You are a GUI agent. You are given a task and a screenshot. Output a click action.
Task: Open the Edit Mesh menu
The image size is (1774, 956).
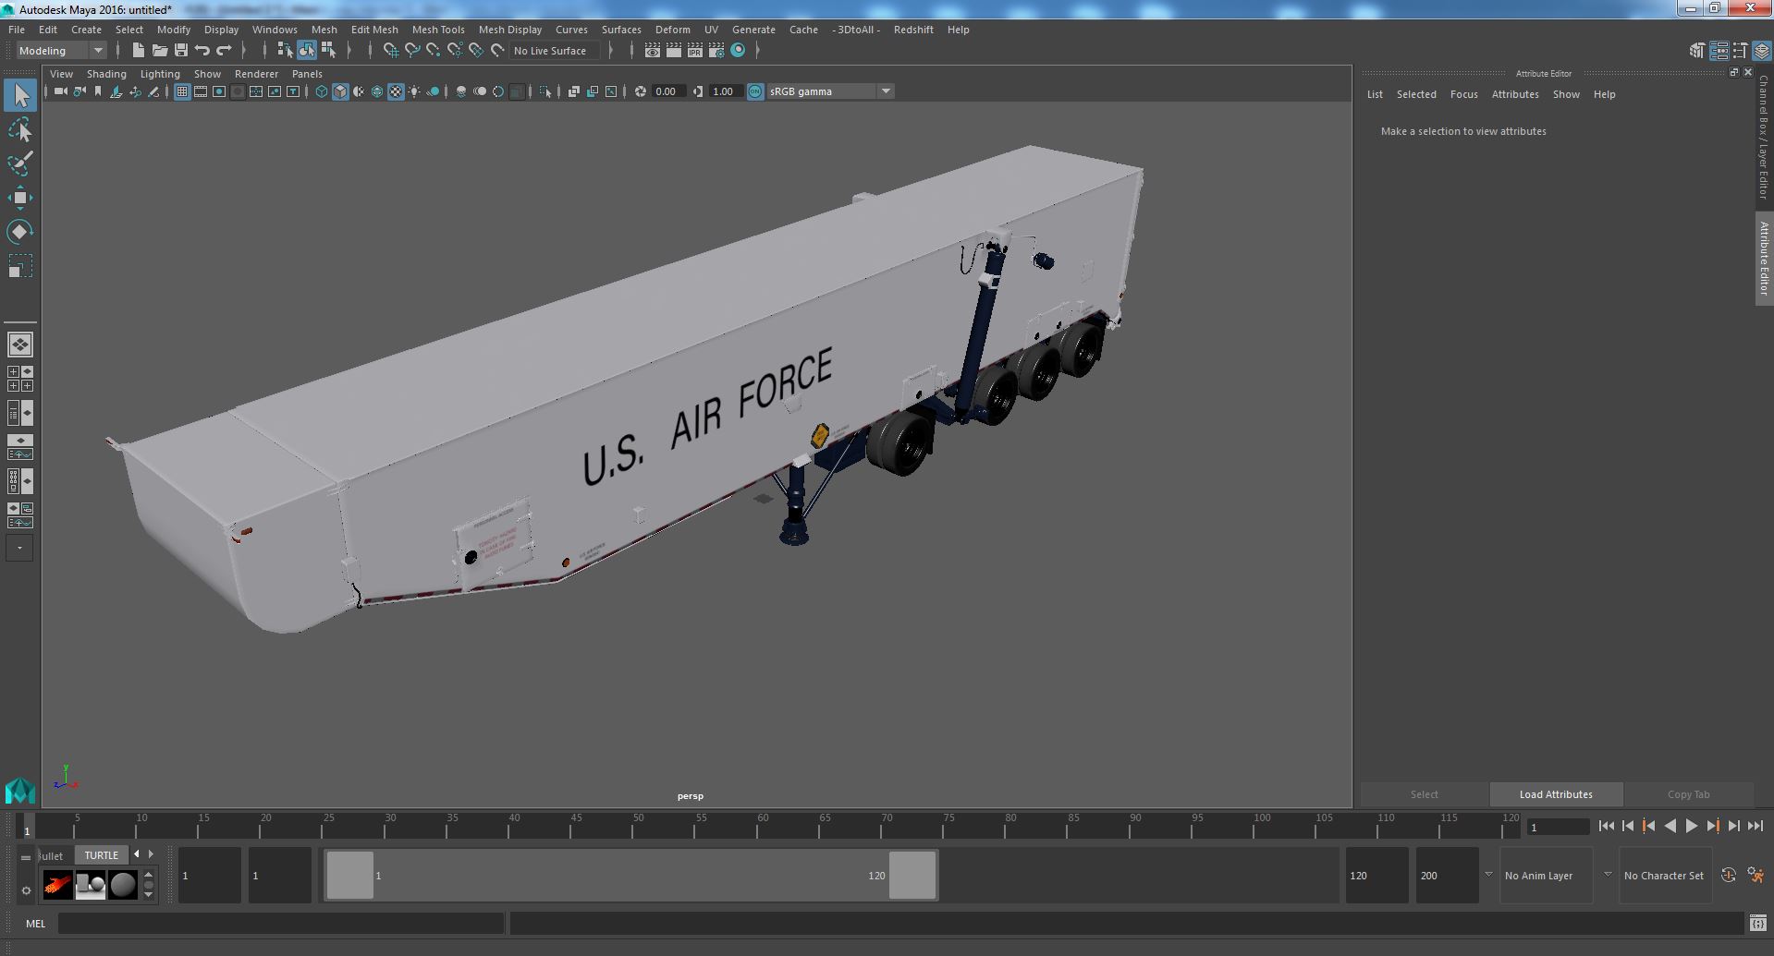374,30
